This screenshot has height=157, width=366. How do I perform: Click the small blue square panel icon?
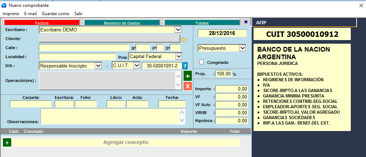point(246,22)
